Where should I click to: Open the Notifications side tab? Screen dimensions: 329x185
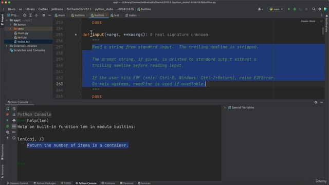[327, 24]
